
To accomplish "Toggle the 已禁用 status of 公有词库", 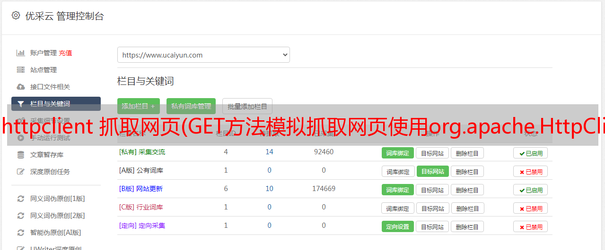I will [x=530, y=171].
